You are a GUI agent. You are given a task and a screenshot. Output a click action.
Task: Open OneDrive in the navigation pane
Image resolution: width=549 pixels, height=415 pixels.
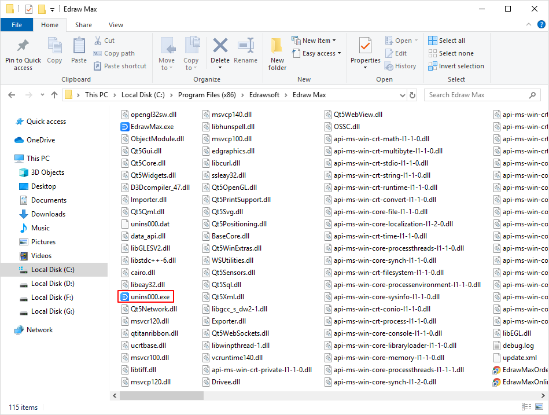point(35,140)
